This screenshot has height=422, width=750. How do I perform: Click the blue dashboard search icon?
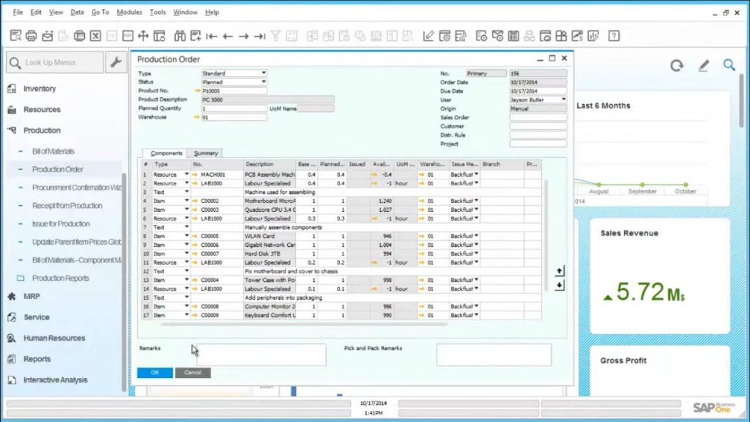click(x=729, y=64)
